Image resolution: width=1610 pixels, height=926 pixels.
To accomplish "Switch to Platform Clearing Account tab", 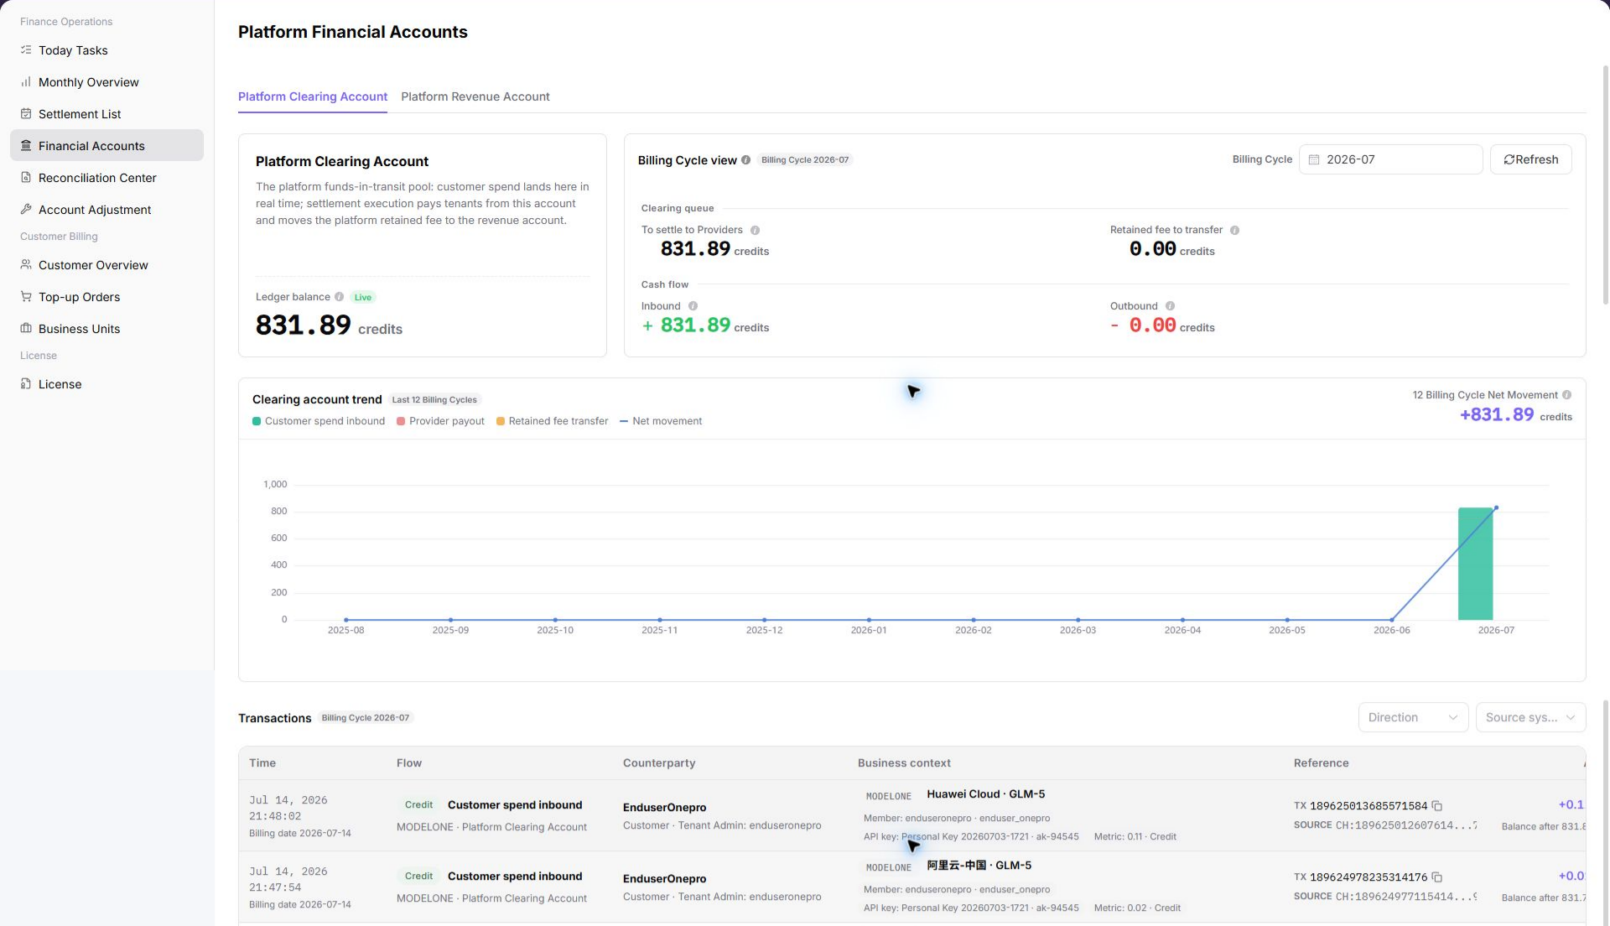I will pyautogui.click(x=313, y=96).
